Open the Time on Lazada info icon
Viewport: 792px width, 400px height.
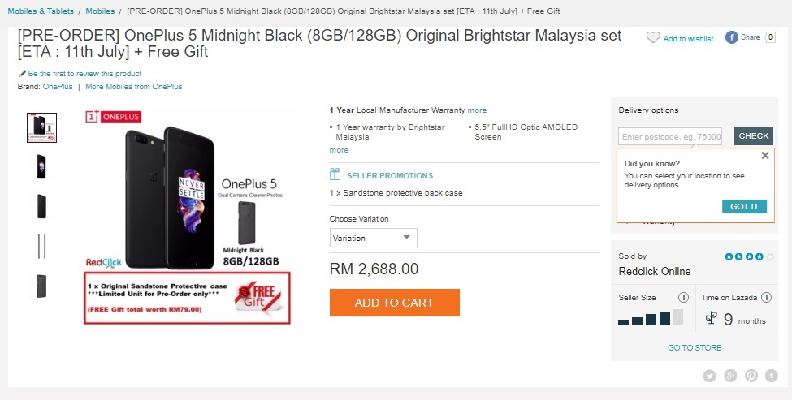tap(766, 297)
